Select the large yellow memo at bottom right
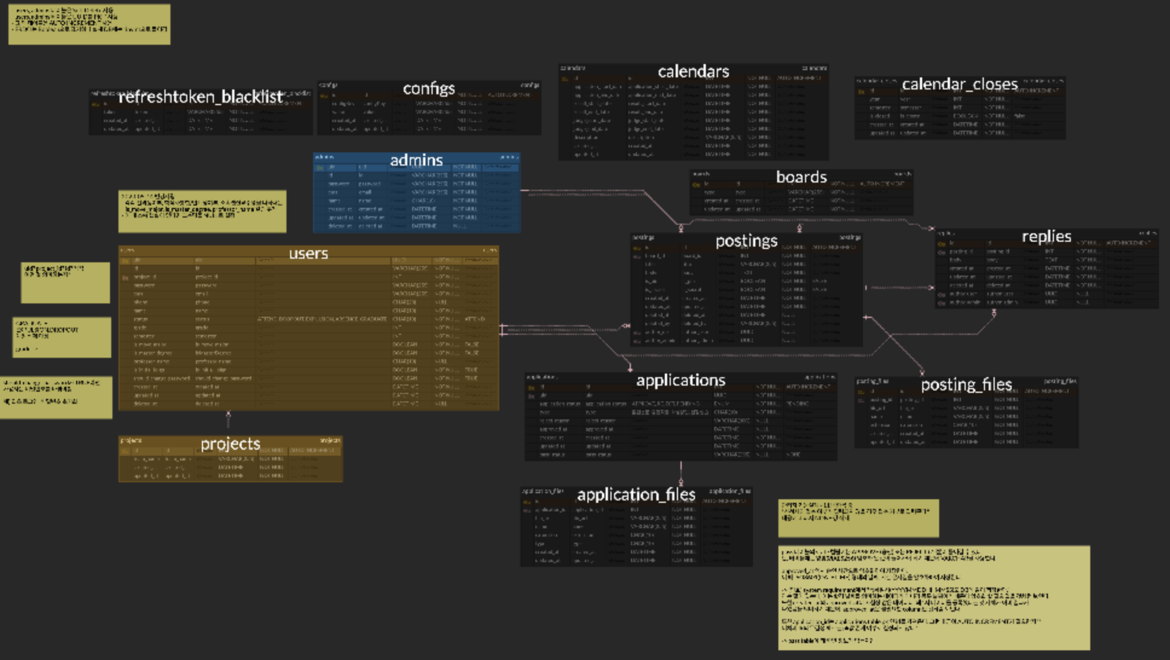The image size is (1170, 660). pyautogui.click(x=934, y=597)
